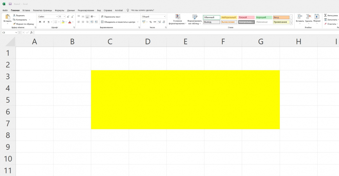339x176 pixels.
Task: Click the Delete cells (Удалить) icon
Action: [x=308, y=17]
